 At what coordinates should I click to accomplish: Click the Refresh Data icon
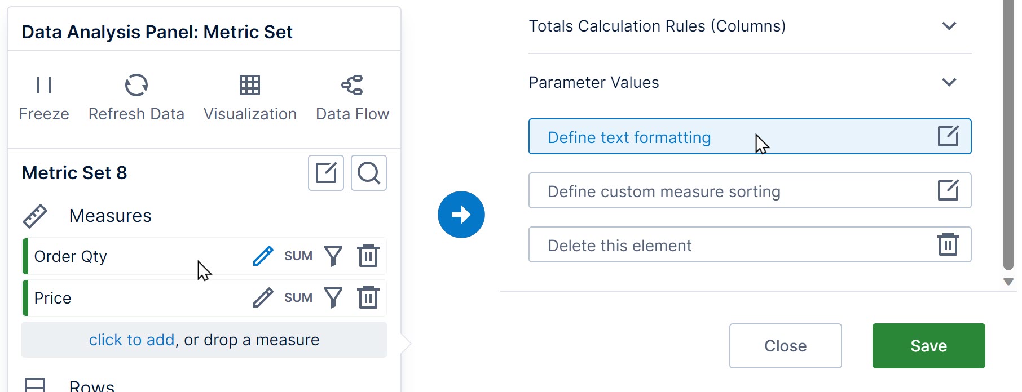click(136, 86)
